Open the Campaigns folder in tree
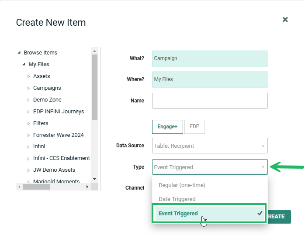Viewport: 305px width, 238px height. [x=47, y=88]
